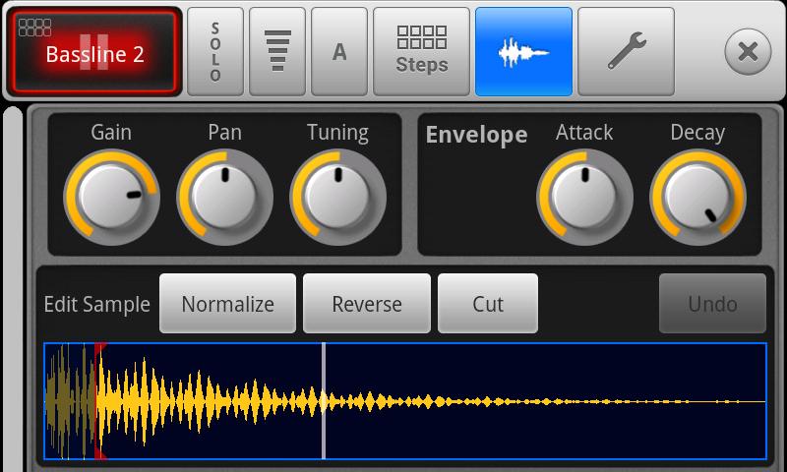Click the red start marker on waveform
The width and height of the screenshot is (787, 472).
tap(99, 401)
